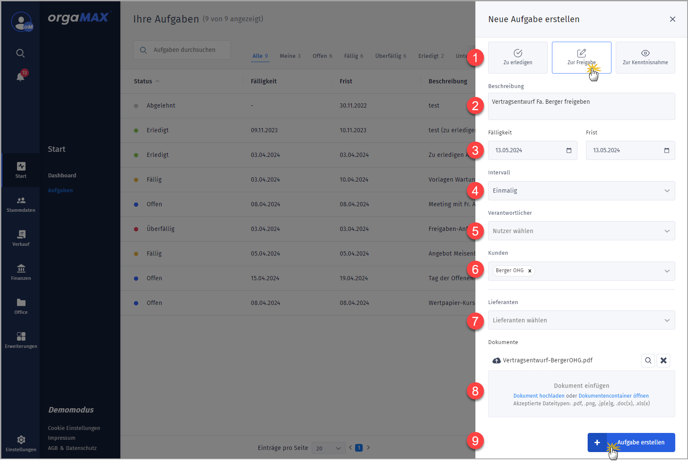Click the Beschreibung text area
Viewport: 688px width, 461px height.
coord(582,106)
